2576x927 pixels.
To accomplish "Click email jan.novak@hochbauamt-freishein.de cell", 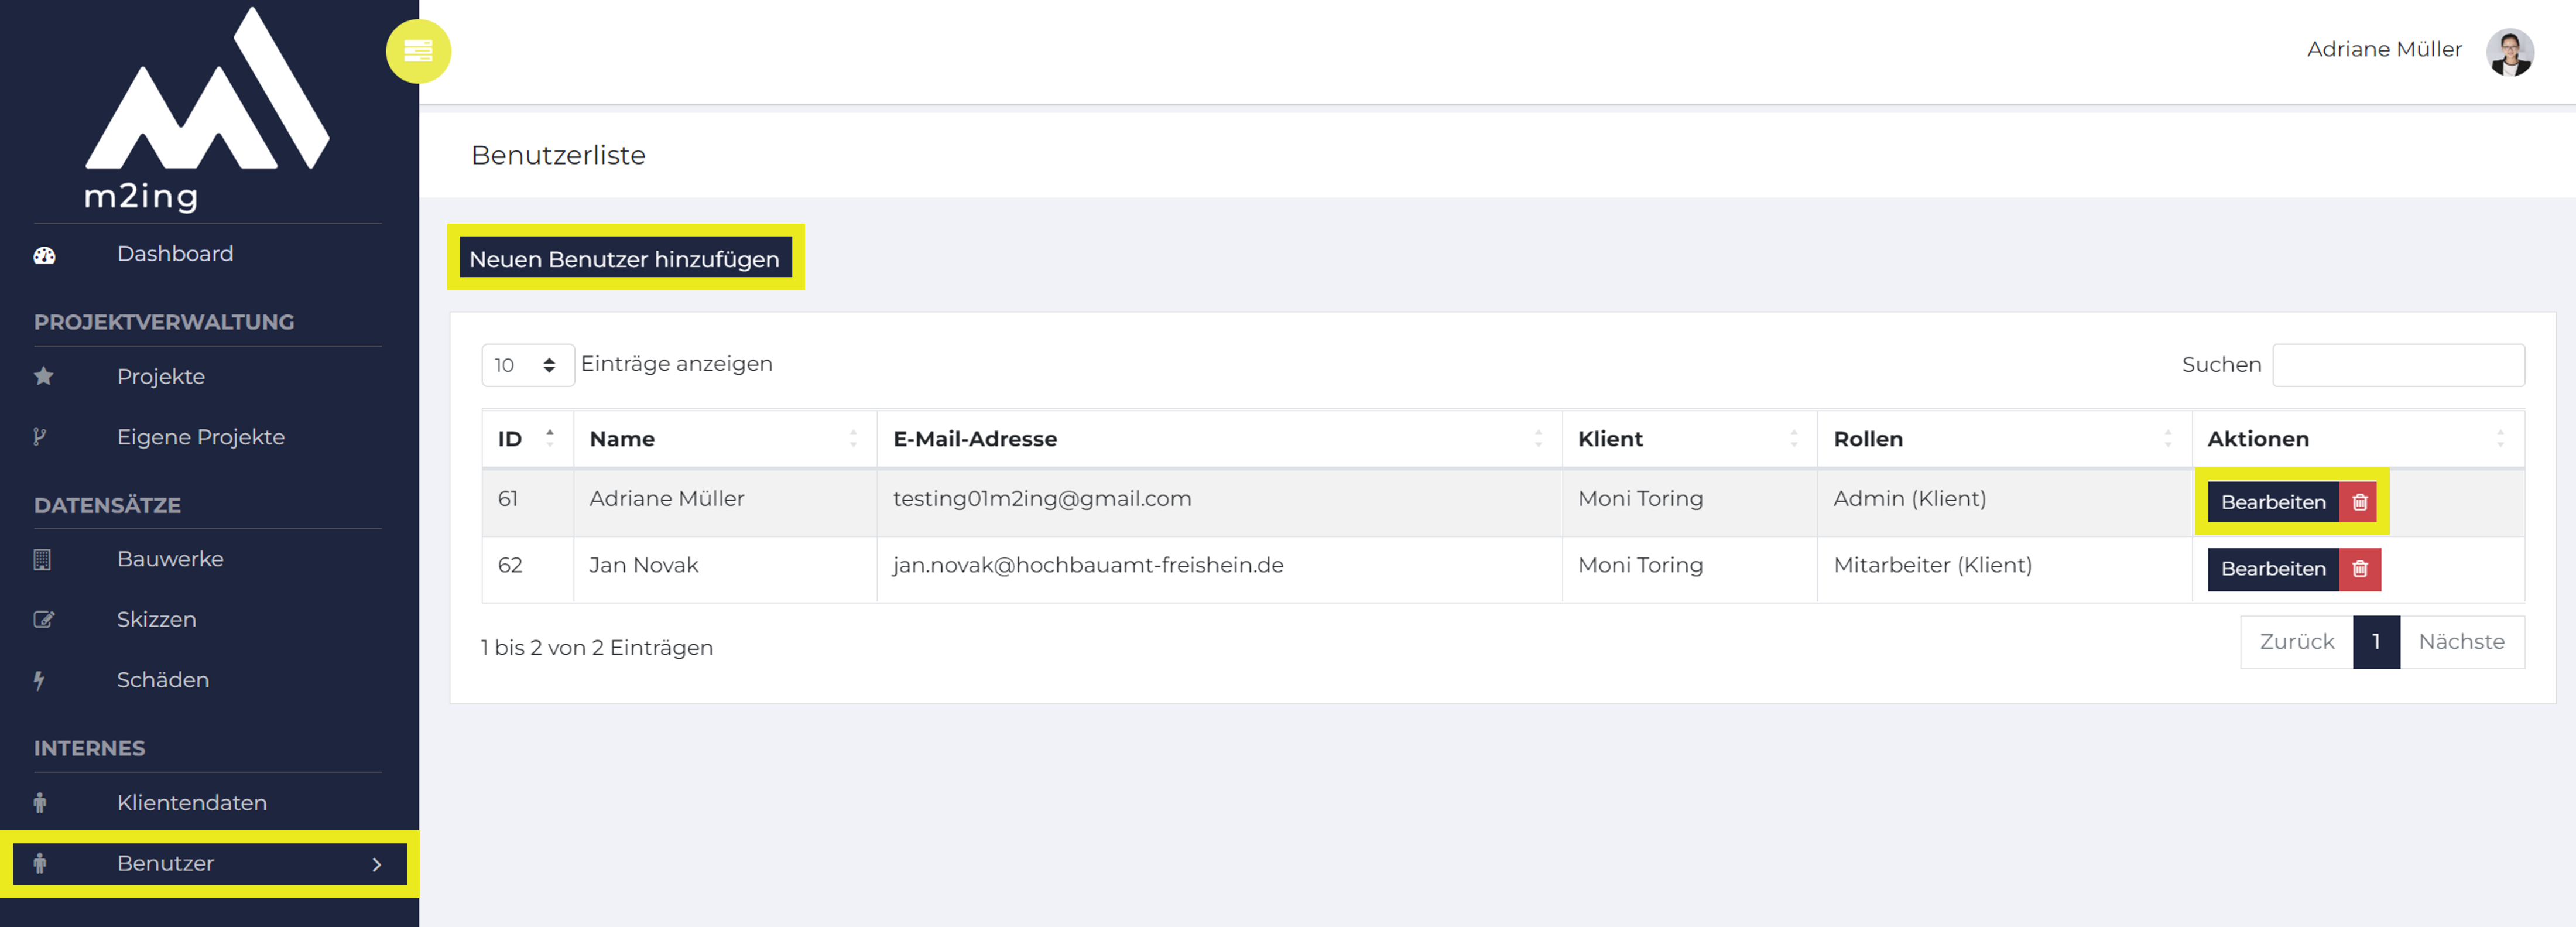I will [1219, 569].
